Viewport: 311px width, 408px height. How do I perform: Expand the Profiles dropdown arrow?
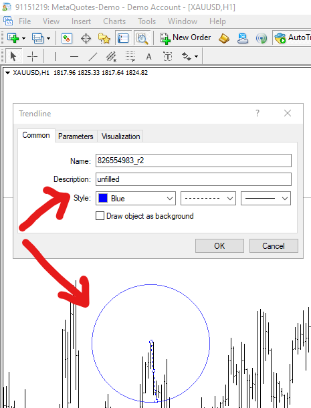tap(48, 38)
